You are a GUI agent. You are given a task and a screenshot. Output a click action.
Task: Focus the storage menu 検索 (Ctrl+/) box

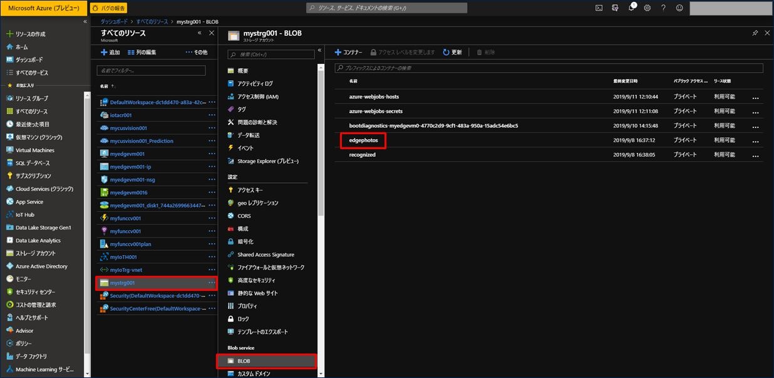[x=271, y=55]
